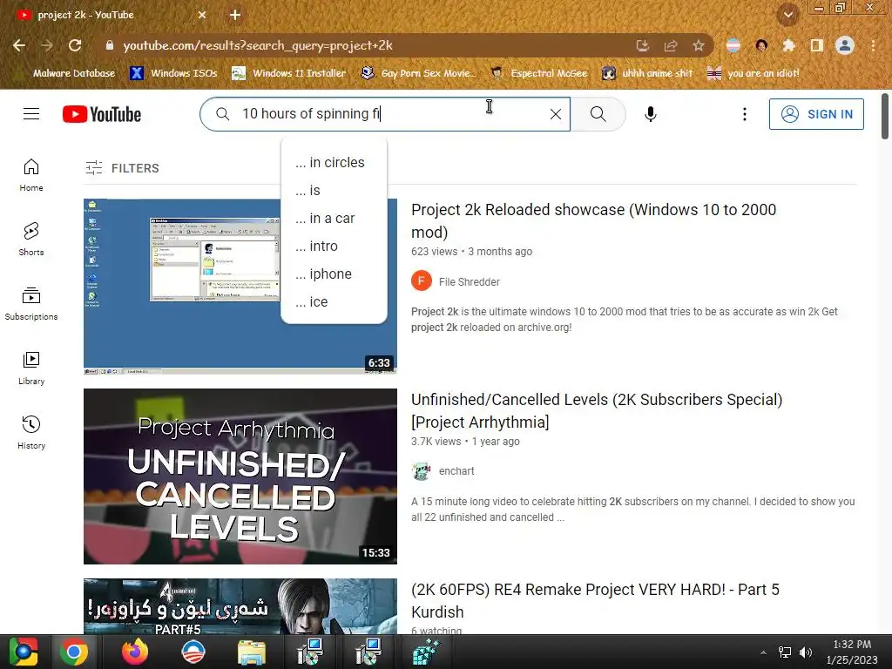Open the File Shredder channel avatar

click(422, 281)
